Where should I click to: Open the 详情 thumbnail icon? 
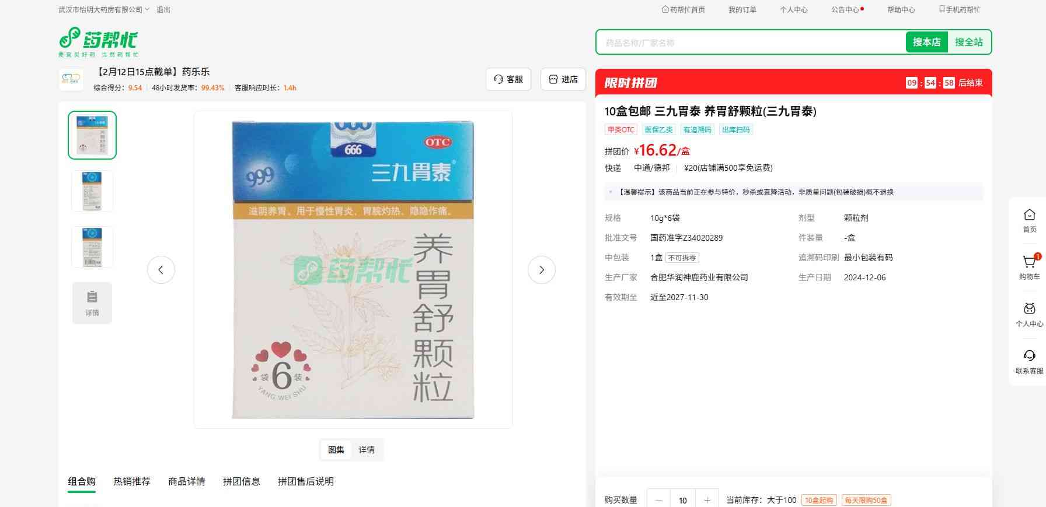pyautogui.click(x=92, y=302)
